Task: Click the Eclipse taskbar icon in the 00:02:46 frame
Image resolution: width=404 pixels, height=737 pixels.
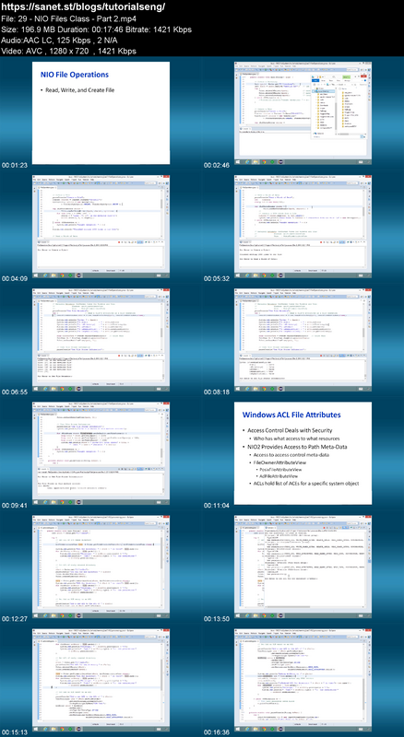Action: pyautogui.click(x=280, y=161)
